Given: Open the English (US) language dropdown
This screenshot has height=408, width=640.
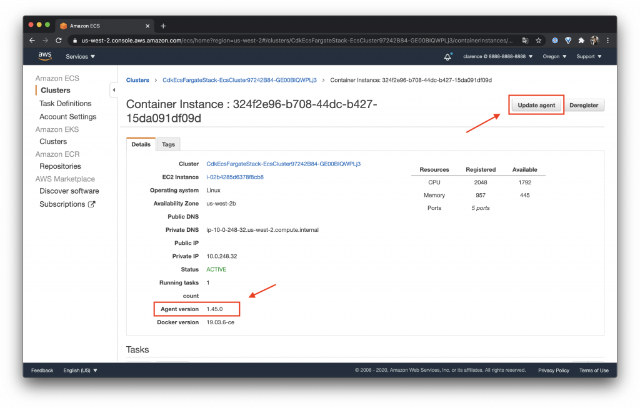Looking at the screenshot, I should (80, 371).
